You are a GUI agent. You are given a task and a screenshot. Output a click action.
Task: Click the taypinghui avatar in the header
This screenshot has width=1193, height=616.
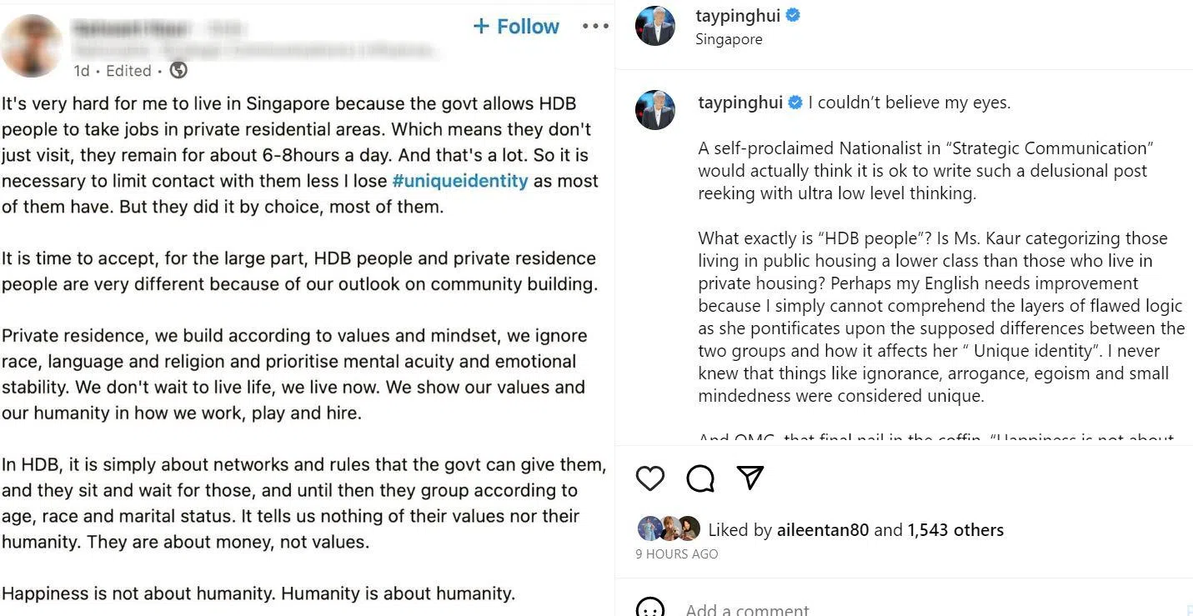point(655,26)
